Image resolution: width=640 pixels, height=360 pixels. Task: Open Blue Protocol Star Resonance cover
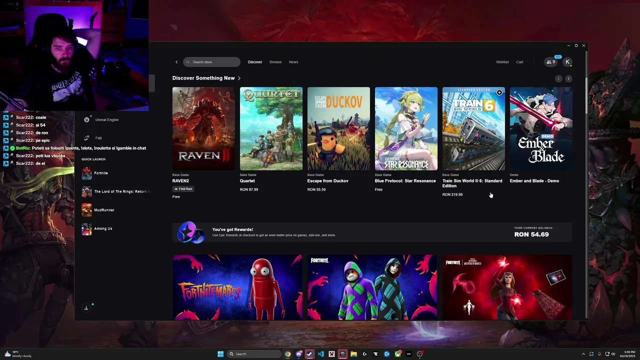coord(406,128)
